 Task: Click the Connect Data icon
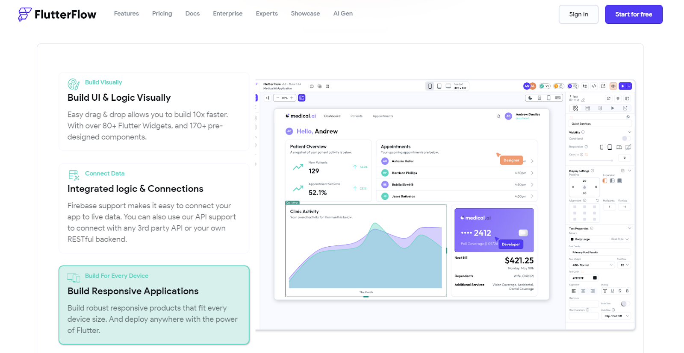[74, 175]
